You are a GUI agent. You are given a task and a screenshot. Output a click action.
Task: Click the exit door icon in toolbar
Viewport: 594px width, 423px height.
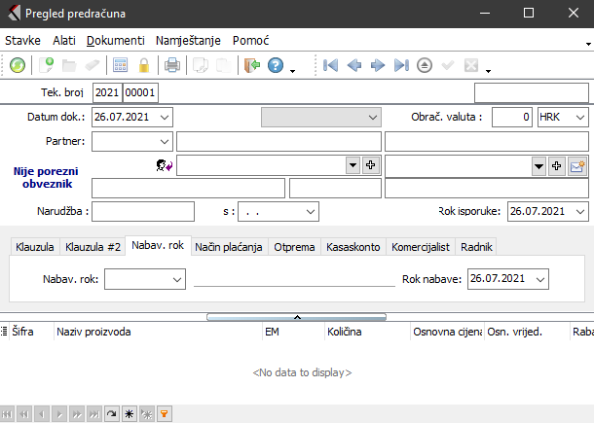click(252, 66)
